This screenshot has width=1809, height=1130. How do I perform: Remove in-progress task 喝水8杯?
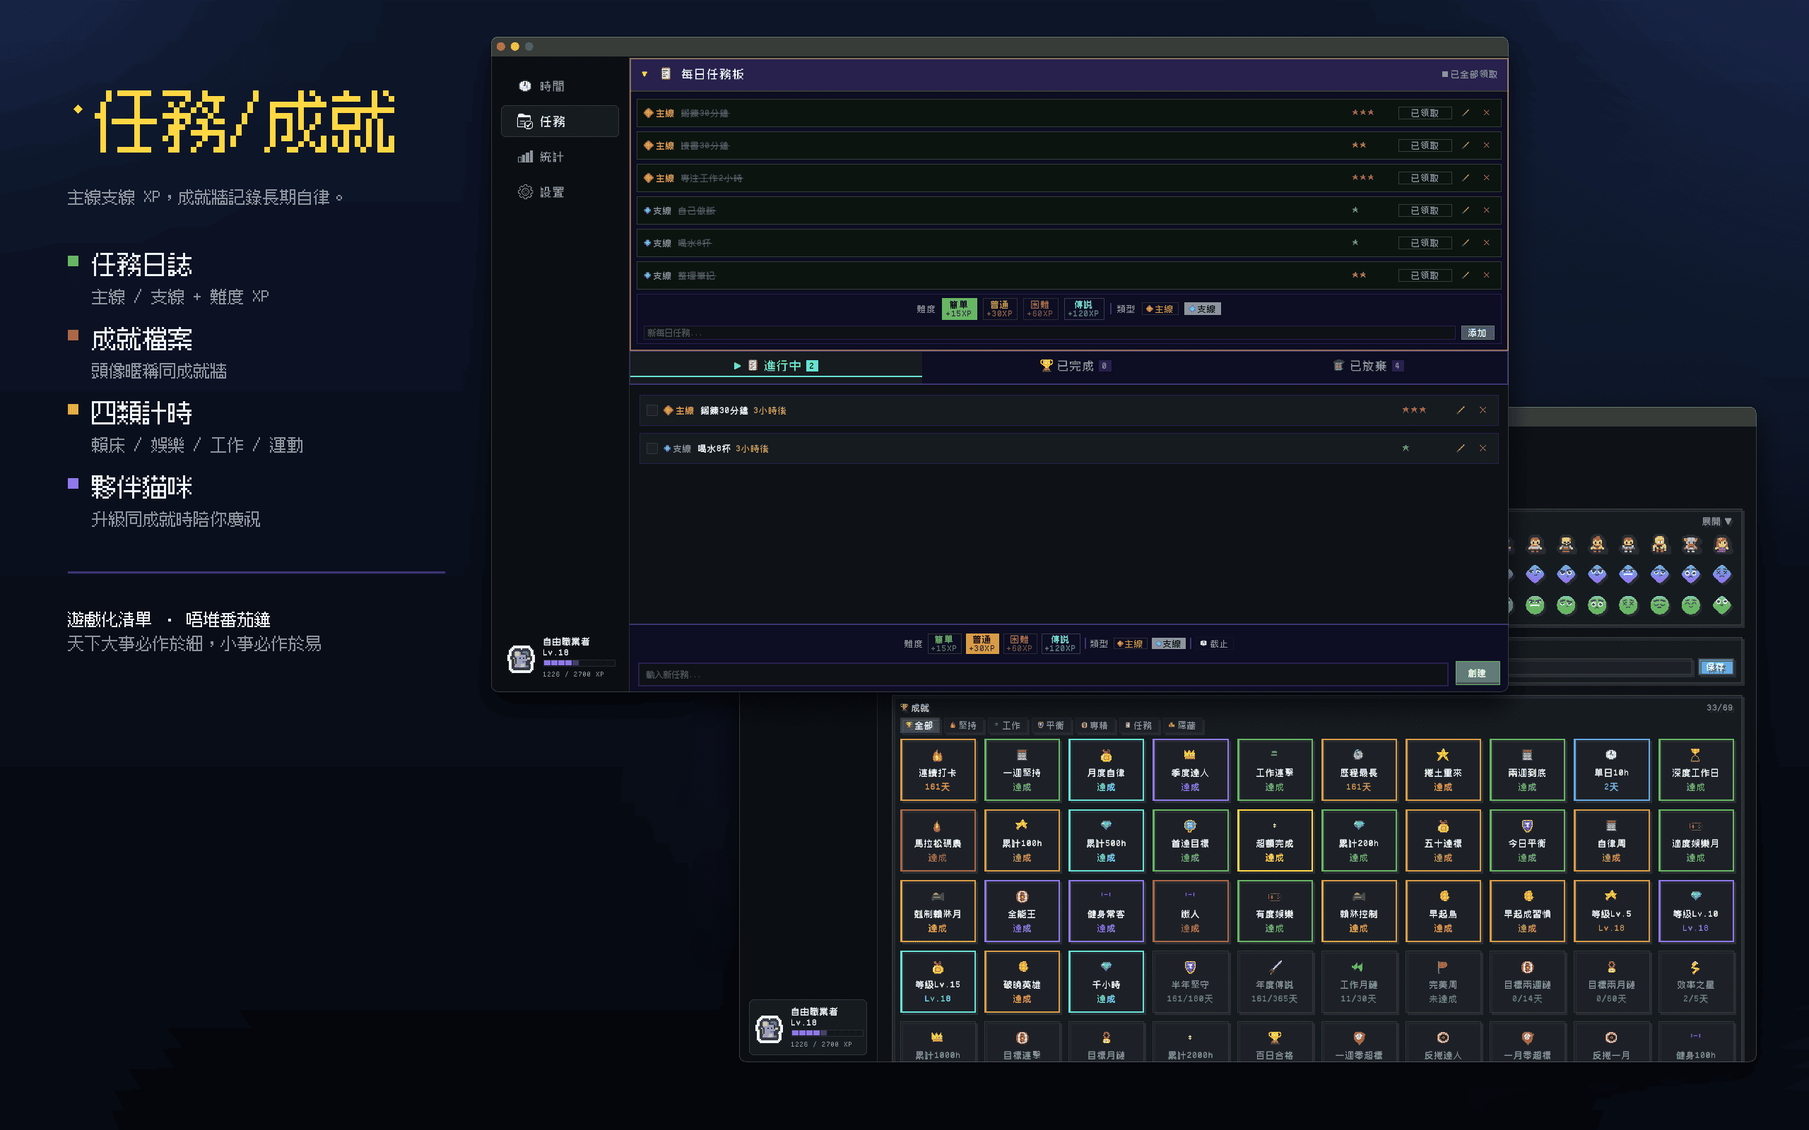[1483, 448]
